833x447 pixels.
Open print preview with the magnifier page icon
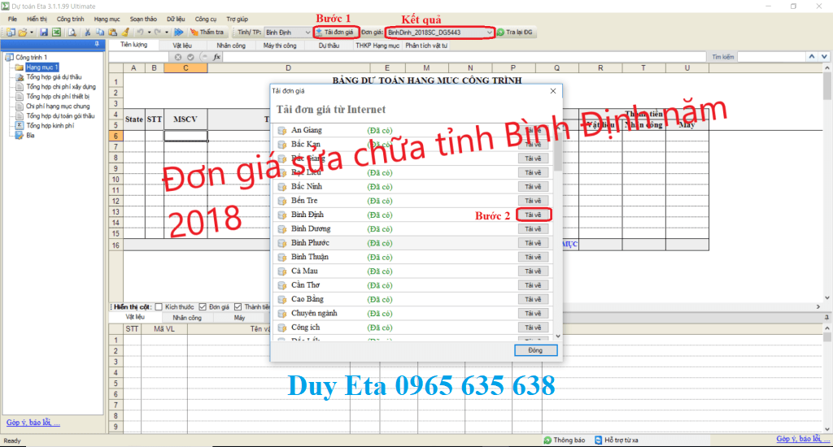72,33
